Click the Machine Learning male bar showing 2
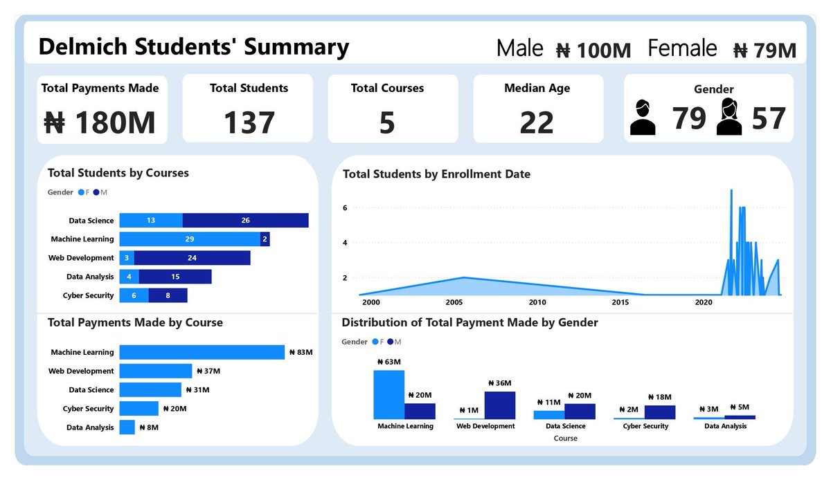Viewport: 831px width, 480px height. [x=265, y=239]
